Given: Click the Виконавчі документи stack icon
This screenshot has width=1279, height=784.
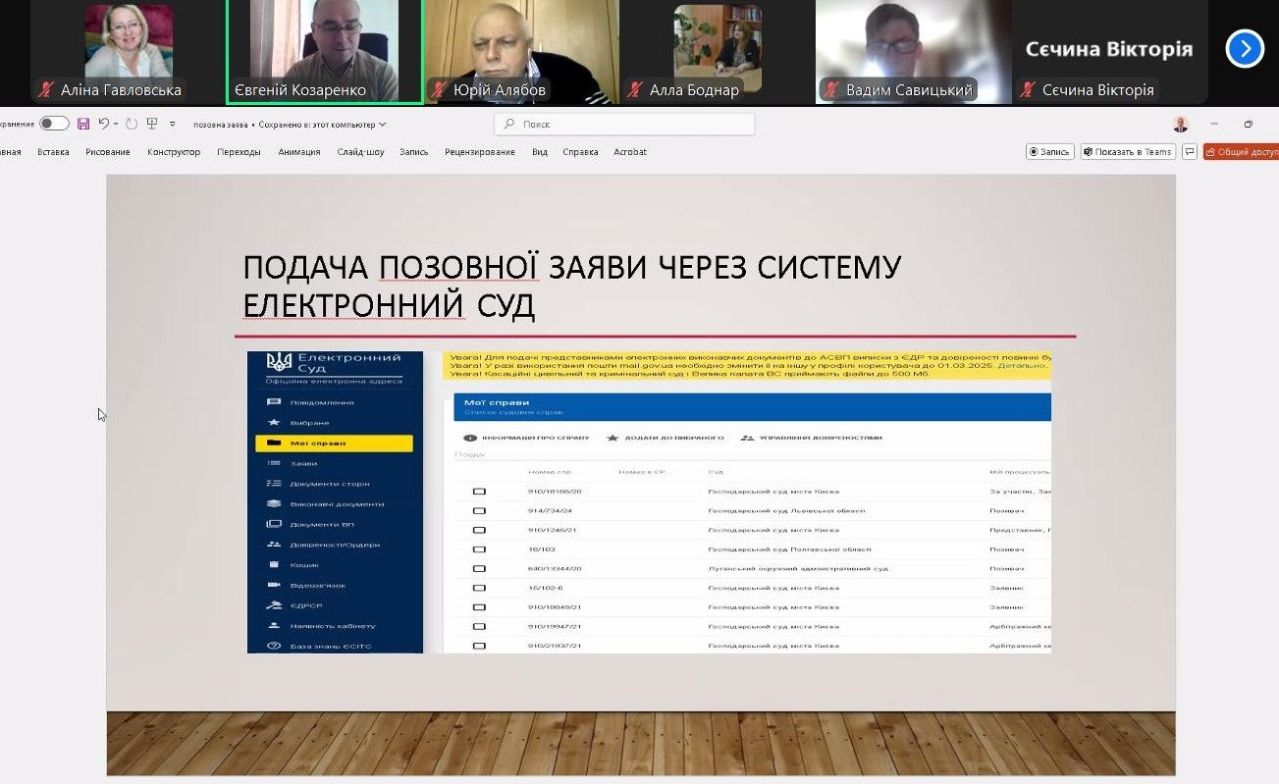Looking at the screenshot, I should [x=274, y=503].
